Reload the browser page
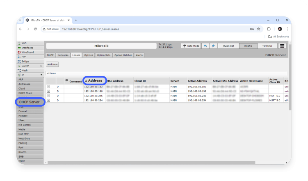The height and width of the screenshot is (181, 308). (x=35, y=29)
